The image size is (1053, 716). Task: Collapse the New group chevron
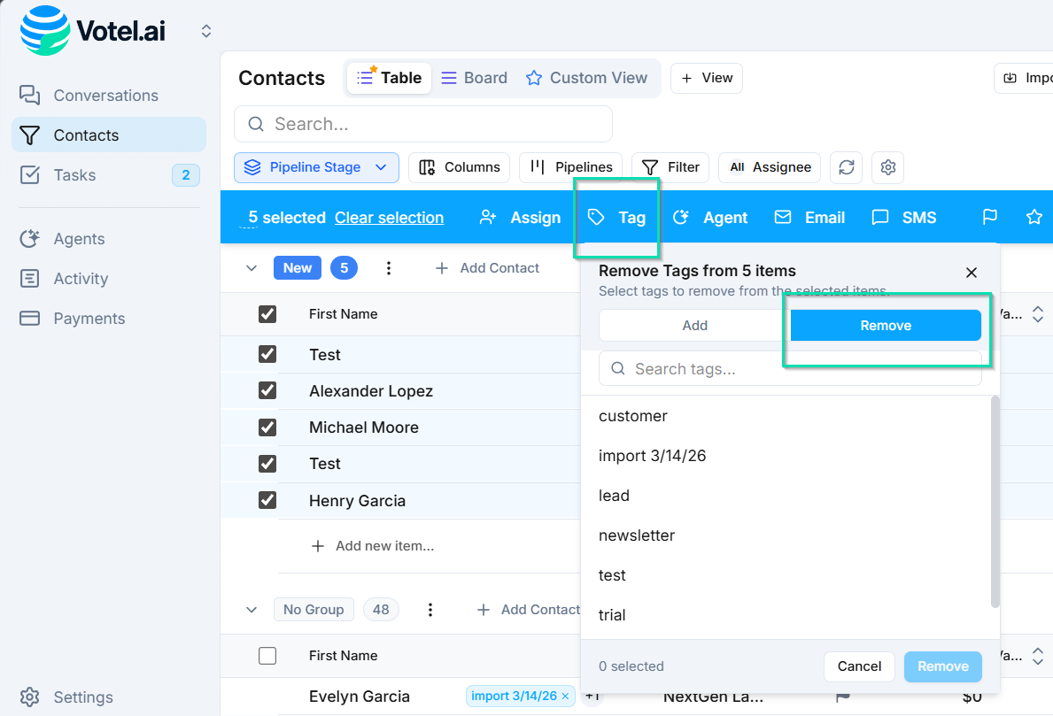point(252,268)
